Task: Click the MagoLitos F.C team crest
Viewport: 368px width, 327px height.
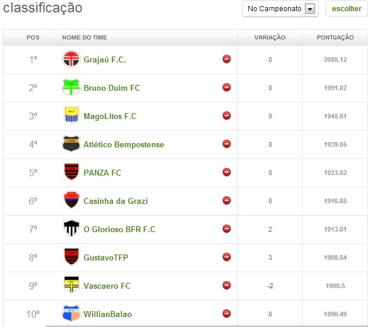Action: pos(71,116)
